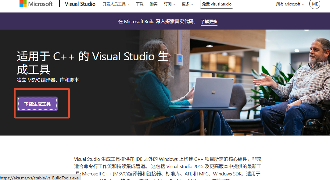
Task: Click the banner text 在 Microsoft Build 深入探索真实代码
Action: point(157,21)
